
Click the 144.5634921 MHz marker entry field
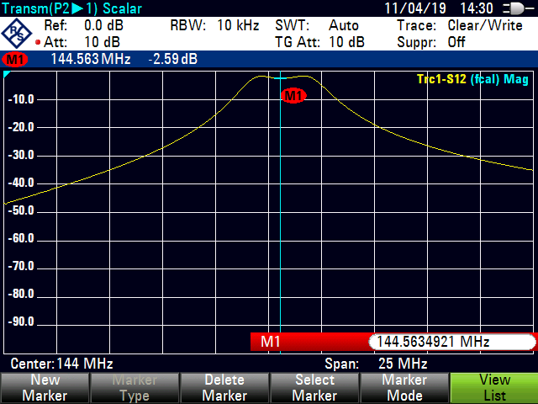coord(451,342)
